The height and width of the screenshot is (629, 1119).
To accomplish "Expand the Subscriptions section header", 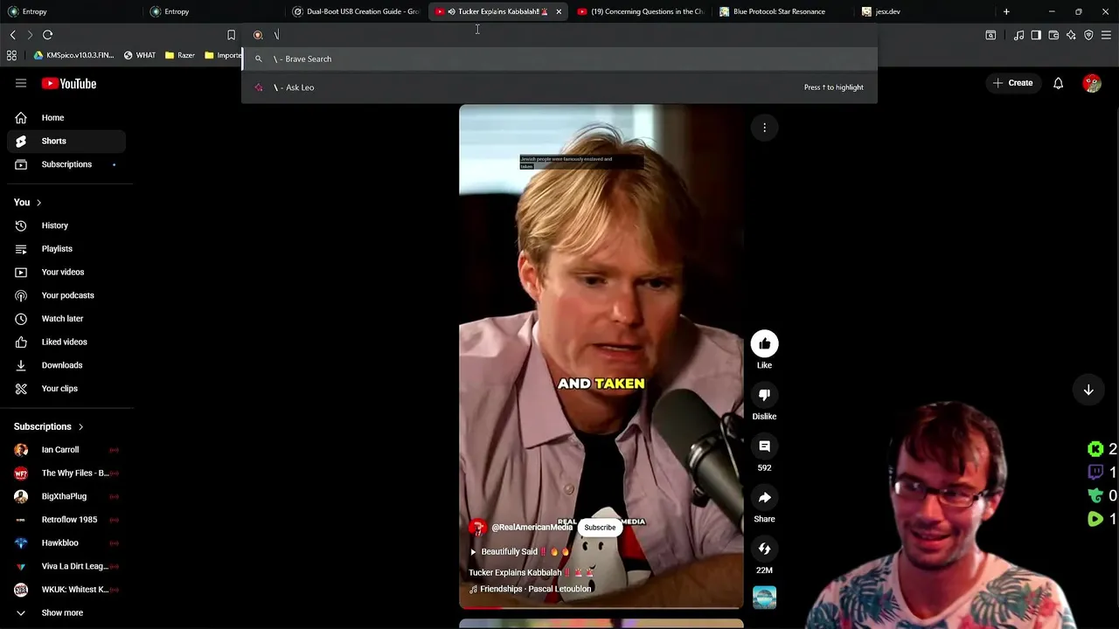I will tap(49, 426).
